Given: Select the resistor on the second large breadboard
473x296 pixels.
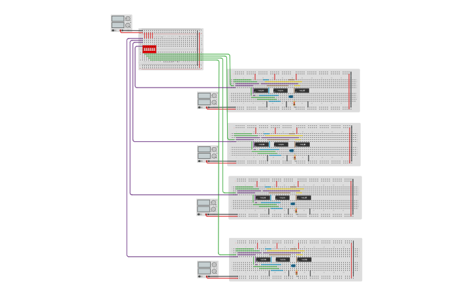Looking at the screenshot, I should tap(295, 157).
